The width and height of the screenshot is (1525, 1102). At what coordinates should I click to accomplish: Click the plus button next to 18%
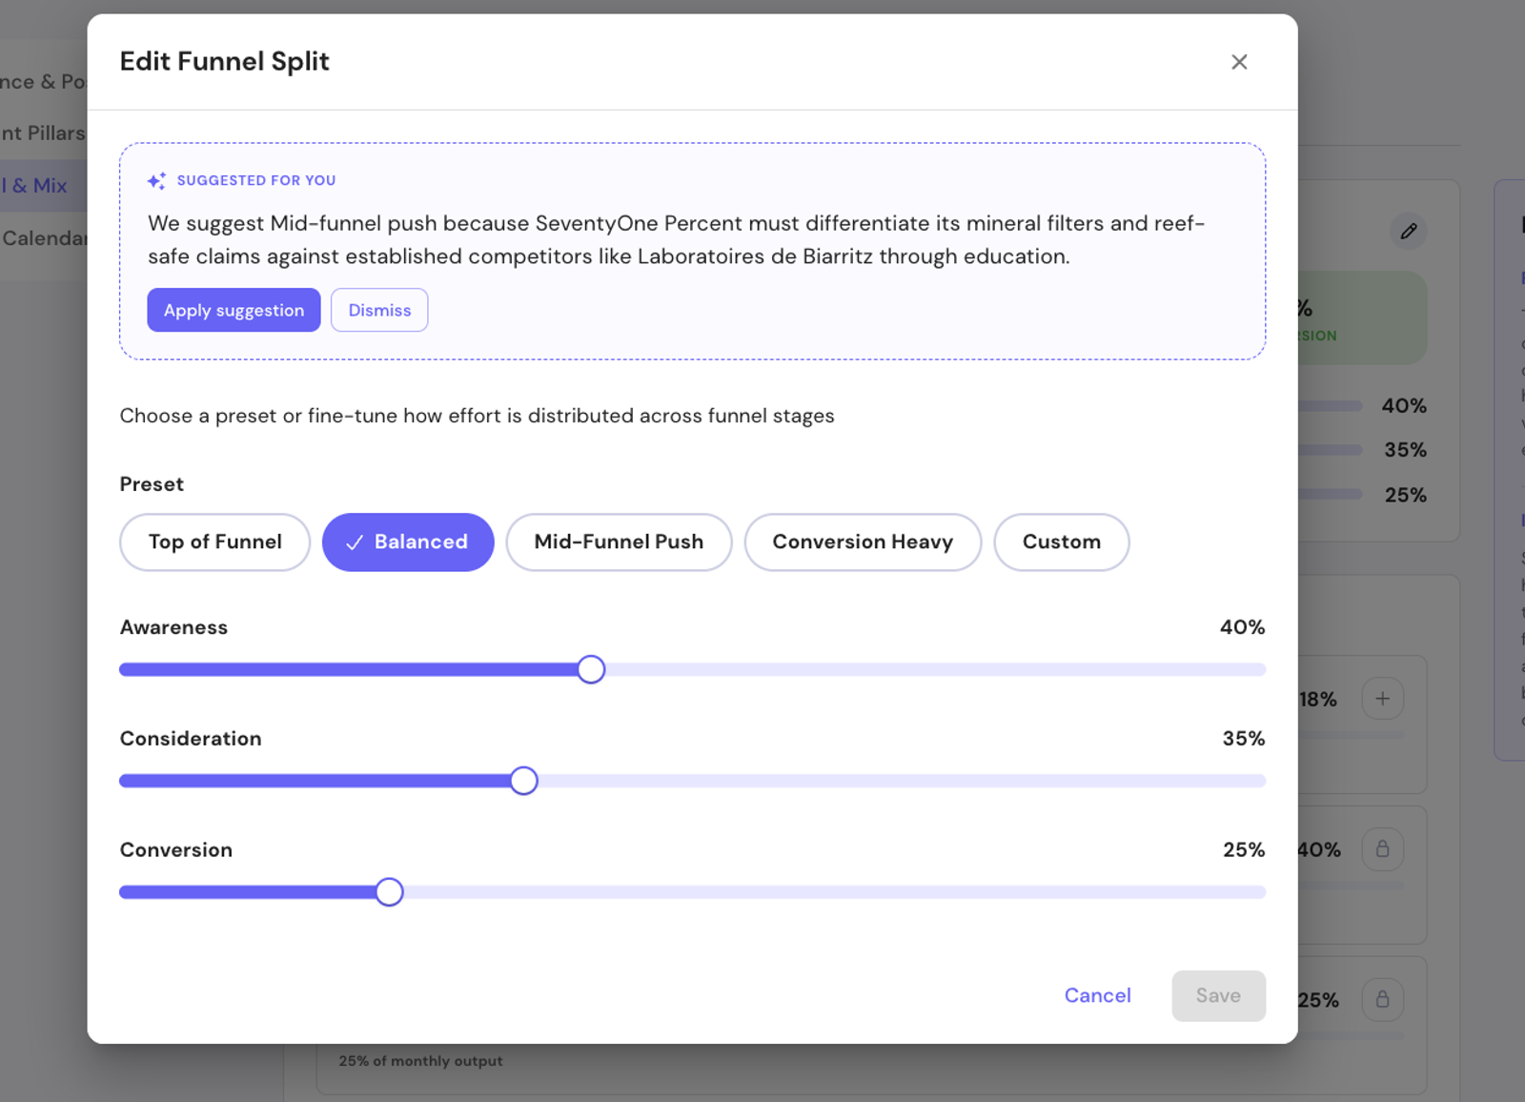click(1382, 699)
